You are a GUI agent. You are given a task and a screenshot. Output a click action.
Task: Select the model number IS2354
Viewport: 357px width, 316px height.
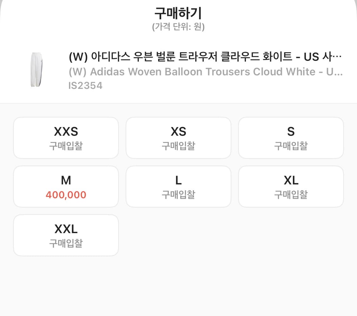click(85, 85)
